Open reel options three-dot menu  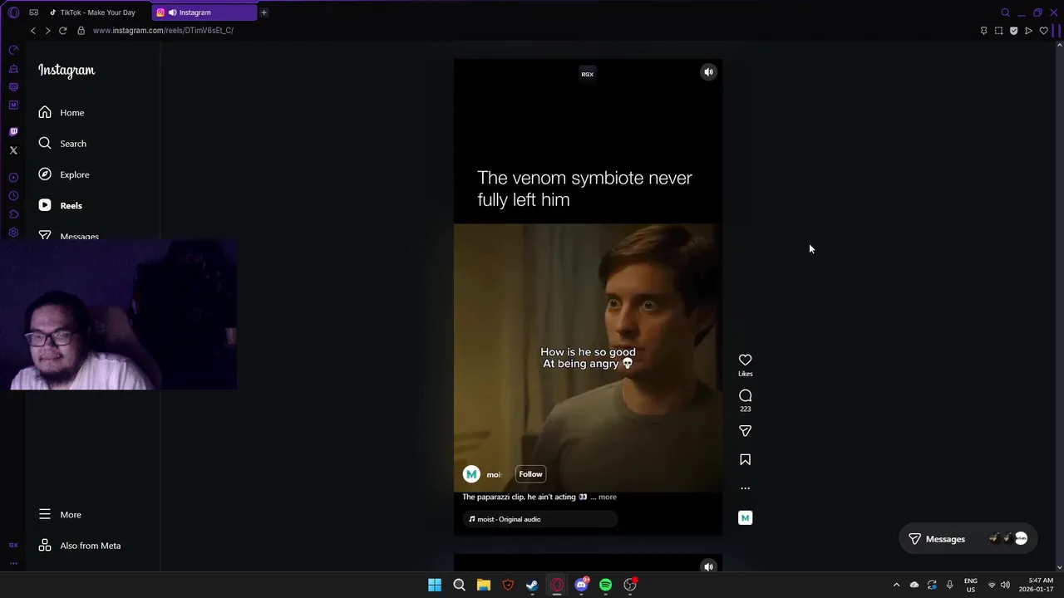point(745,488)
